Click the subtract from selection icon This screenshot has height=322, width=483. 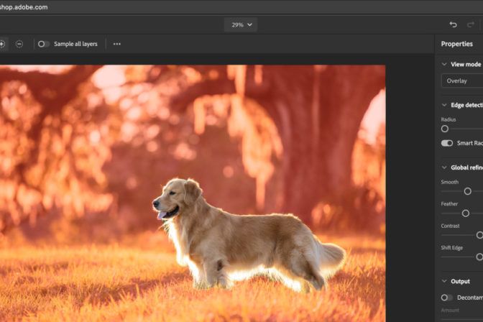click(19, 44)
